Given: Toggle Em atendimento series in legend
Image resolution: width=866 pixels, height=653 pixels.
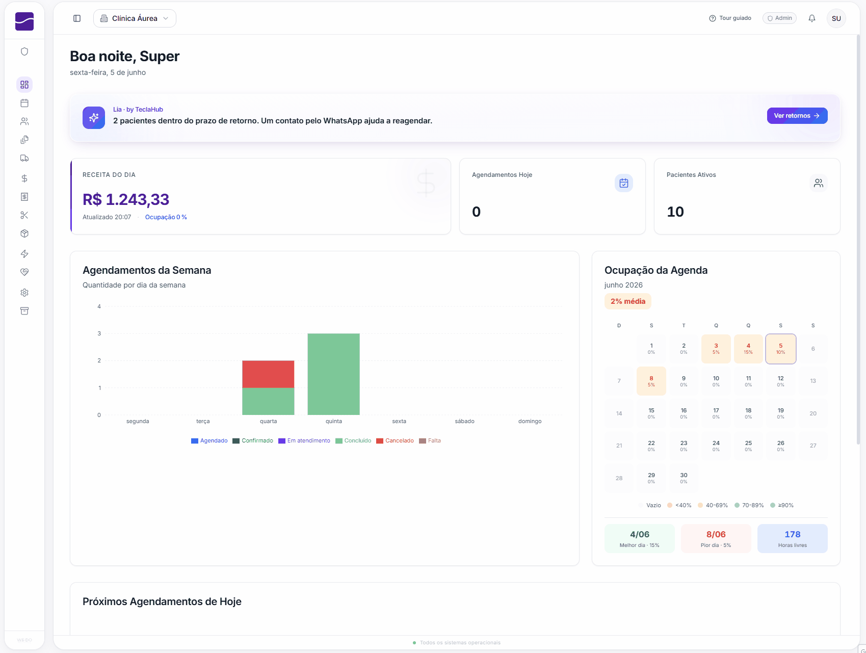Looking at the screenshot, I should 304,441.
